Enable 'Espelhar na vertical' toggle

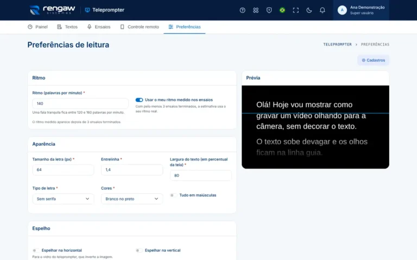pyautogui.click(x=139, y=250)
